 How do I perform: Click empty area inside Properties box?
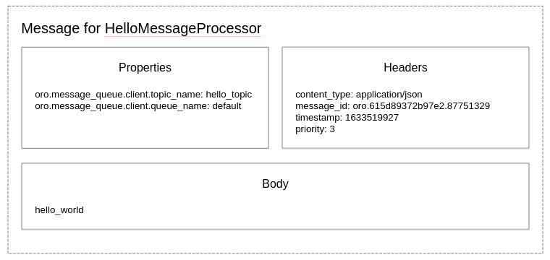coord(145,129)
